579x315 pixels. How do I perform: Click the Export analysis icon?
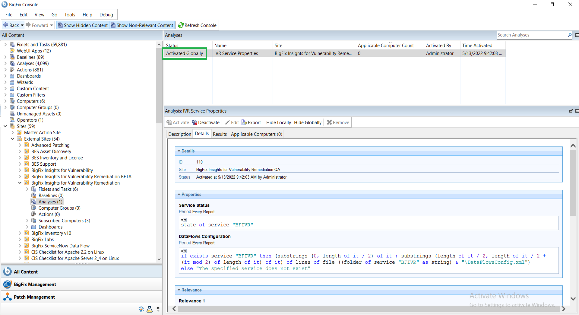pyautogui.click(x=244, y=122)
